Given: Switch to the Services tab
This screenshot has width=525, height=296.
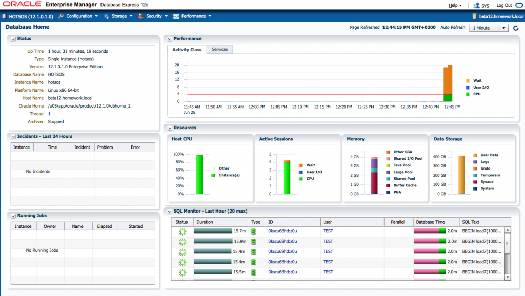Looking at the screenshot, I should (220, 49).
